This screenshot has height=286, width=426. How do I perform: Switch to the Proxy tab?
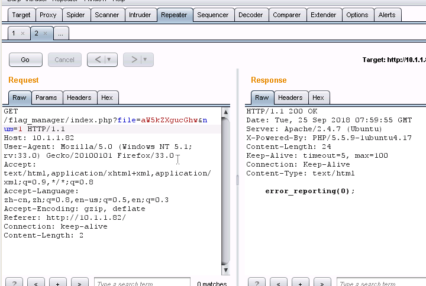[48, 15]
